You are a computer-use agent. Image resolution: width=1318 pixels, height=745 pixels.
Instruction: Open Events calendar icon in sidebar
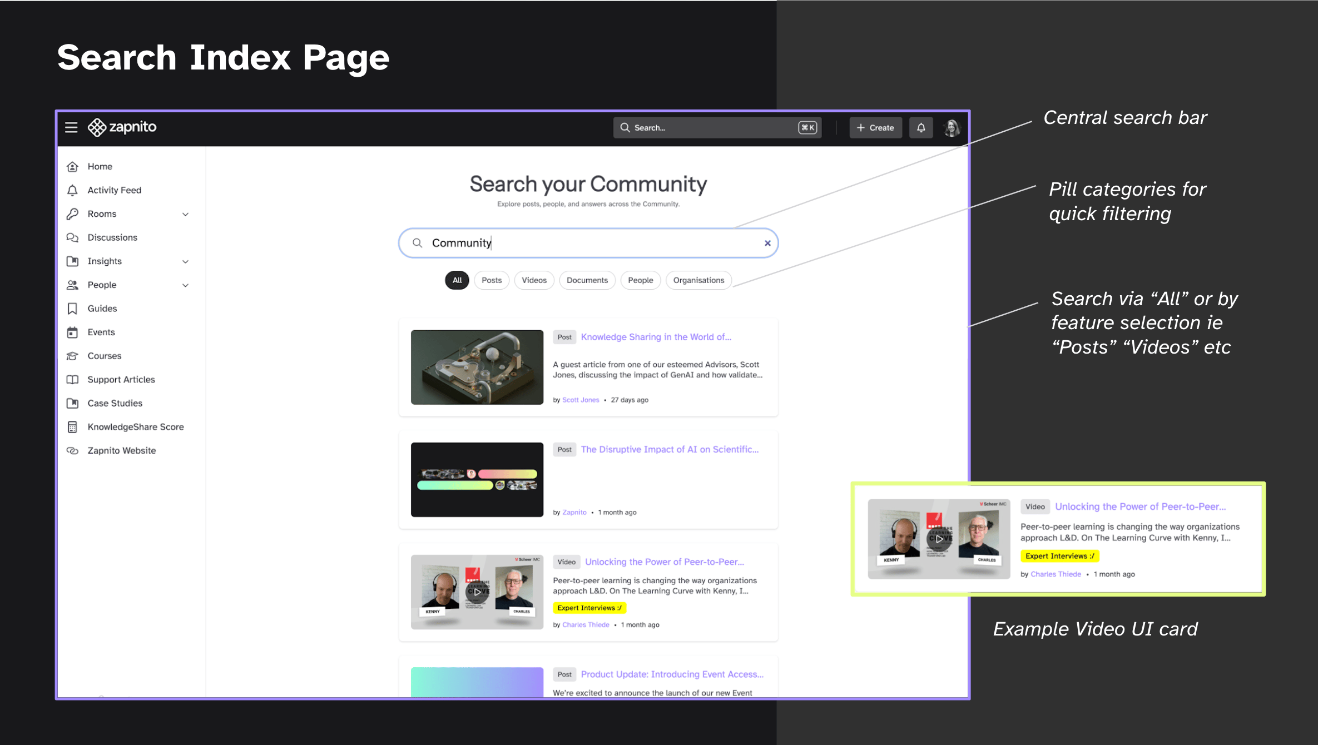[x=72, y=332]
